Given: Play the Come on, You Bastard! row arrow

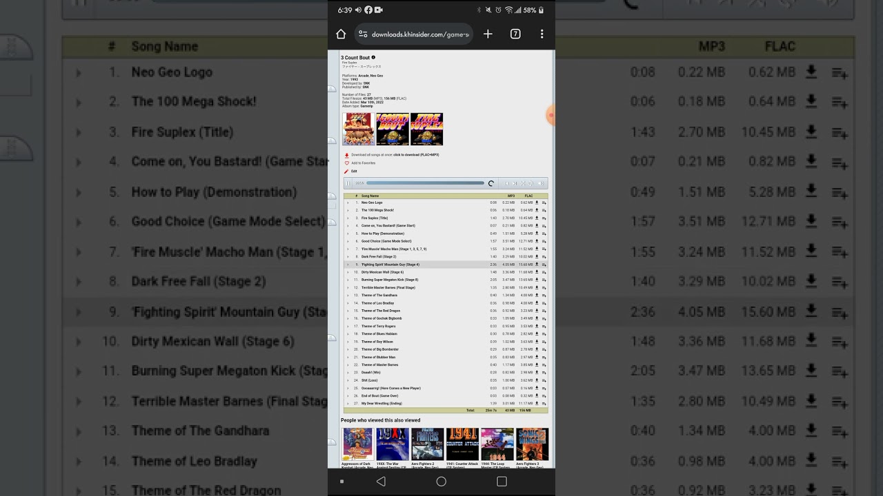Looking at the screenshot, I should point(348,226).
